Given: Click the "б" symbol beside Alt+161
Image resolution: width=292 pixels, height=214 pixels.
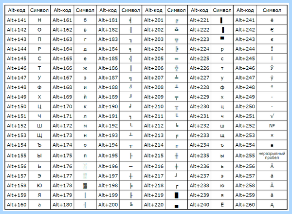Looking at the screenshot, I should 85,20.
